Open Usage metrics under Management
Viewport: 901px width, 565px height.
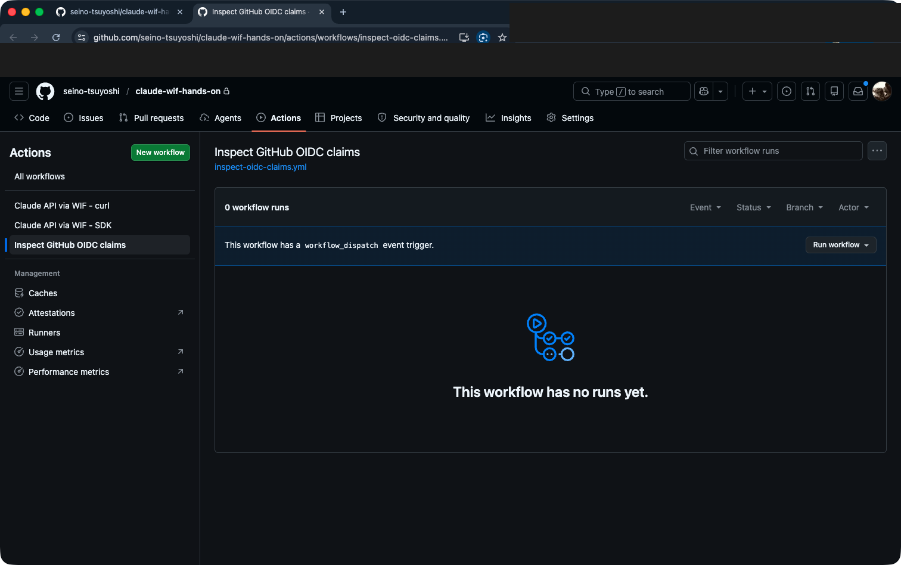pos(100,352)
